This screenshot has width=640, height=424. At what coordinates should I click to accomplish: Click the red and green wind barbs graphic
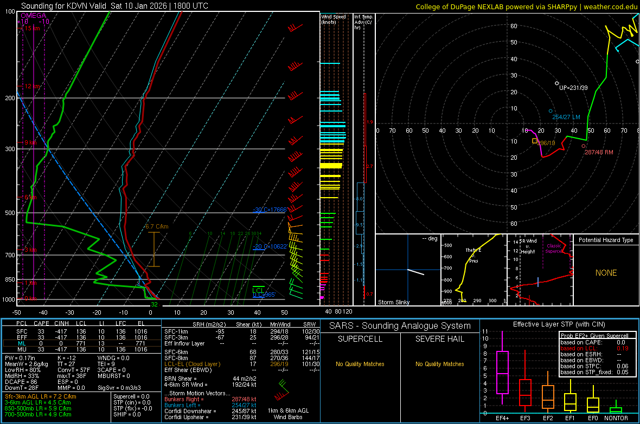281,389
